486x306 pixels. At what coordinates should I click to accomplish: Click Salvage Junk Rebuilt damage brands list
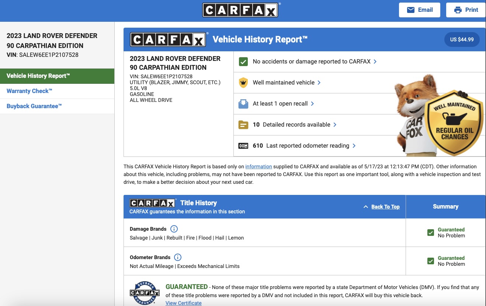pyautogui.click(x=187, y=238)
